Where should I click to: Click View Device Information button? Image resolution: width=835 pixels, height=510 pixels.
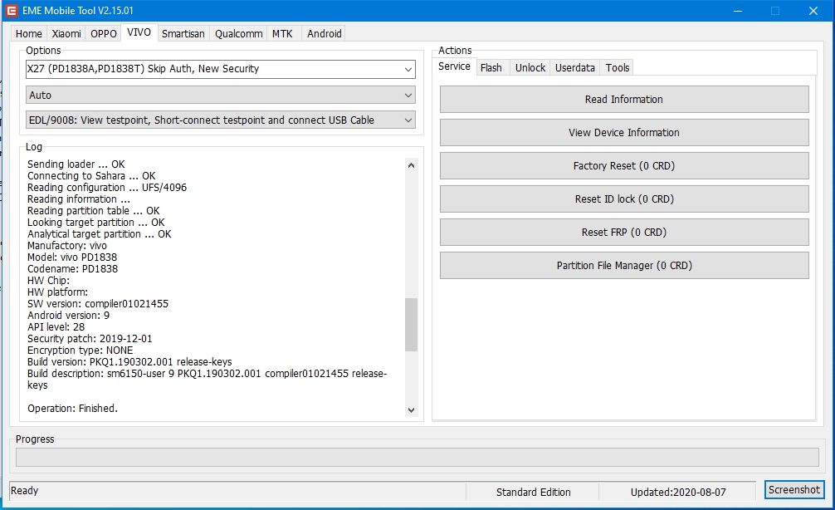click(x=624, y=133)
